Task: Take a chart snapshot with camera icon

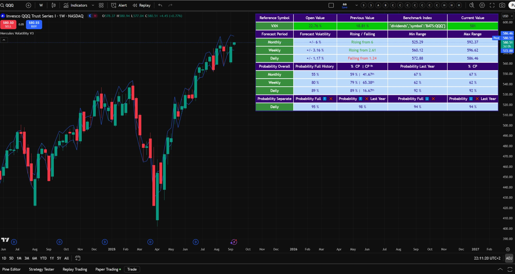Action: [502, 5]
